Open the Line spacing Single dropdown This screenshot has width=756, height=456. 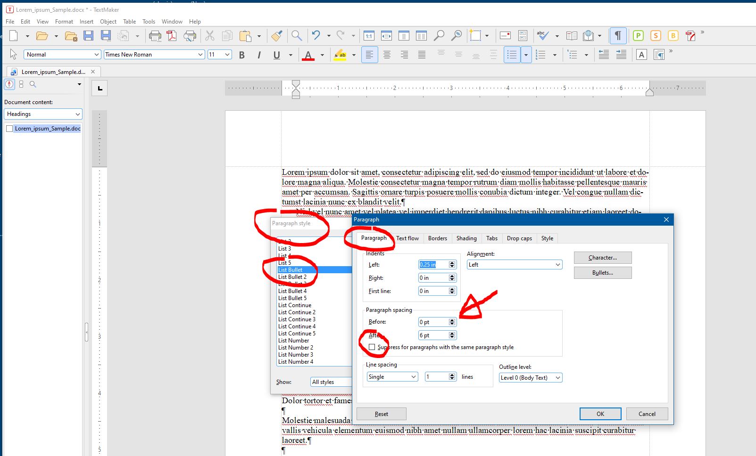point(392,377)
